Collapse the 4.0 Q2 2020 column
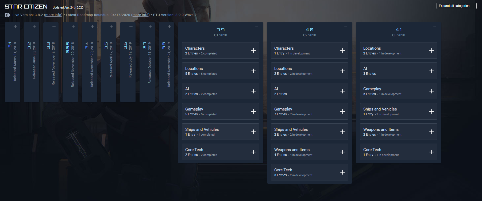This screenshot has height=201, width=482. pos(346,26)
